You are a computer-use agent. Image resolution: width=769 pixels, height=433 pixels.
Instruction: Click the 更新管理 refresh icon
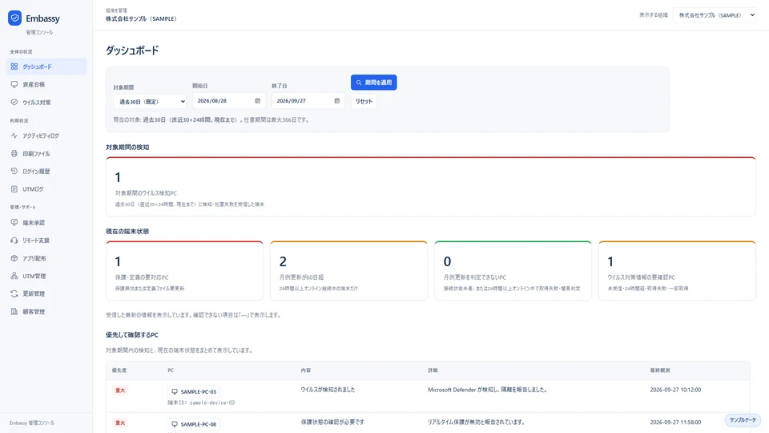(x=14, y=293)
